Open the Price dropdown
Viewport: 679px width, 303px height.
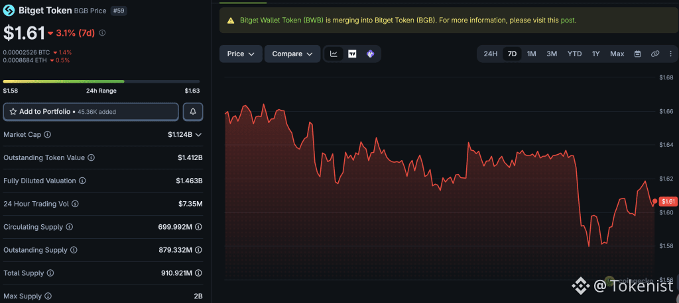coord(241,54)
